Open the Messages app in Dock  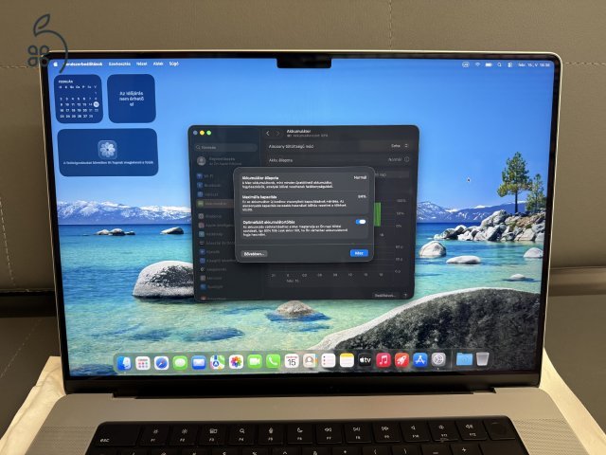coord(180,362)
